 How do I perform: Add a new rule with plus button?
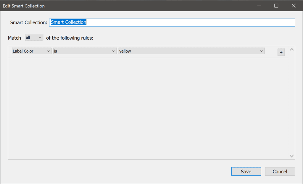pyautogui.click(x=281, y=52)
